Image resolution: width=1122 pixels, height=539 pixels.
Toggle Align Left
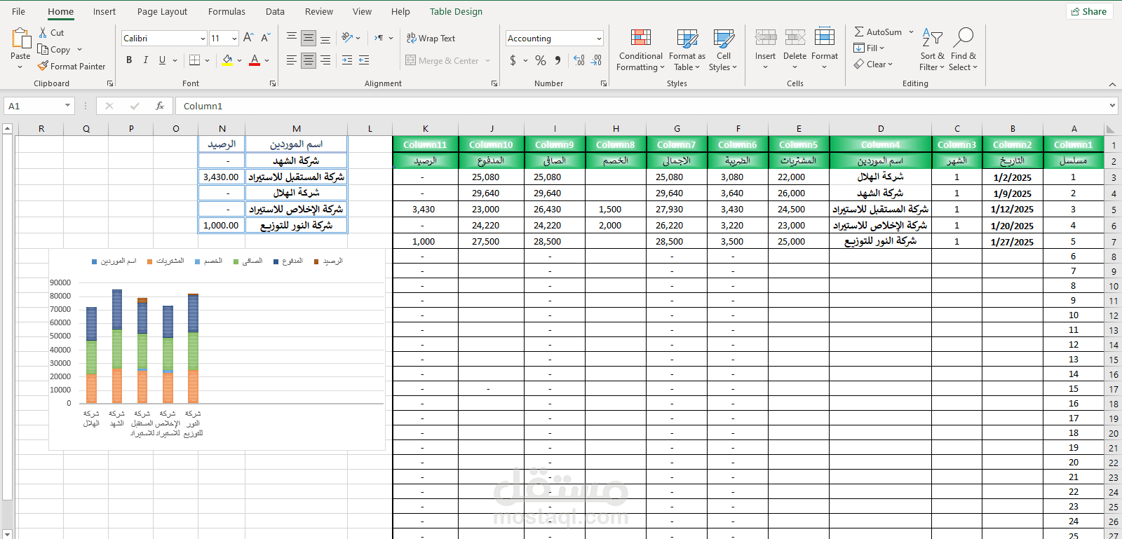[292, 60]
